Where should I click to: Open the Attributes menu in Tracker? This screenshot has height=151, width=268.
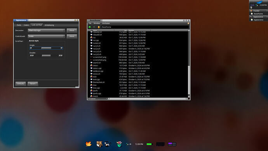(106, 23)
